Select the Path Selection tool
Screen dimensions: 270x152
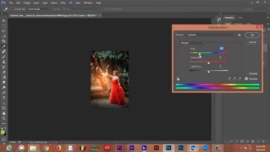click(4, 103)
